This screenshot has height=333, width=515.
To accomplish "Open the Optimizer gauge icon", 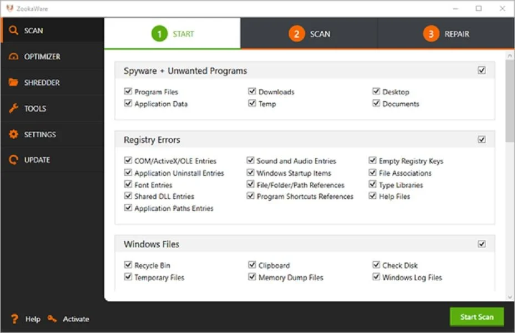I will pyautogui.click(x=13, y=57).
